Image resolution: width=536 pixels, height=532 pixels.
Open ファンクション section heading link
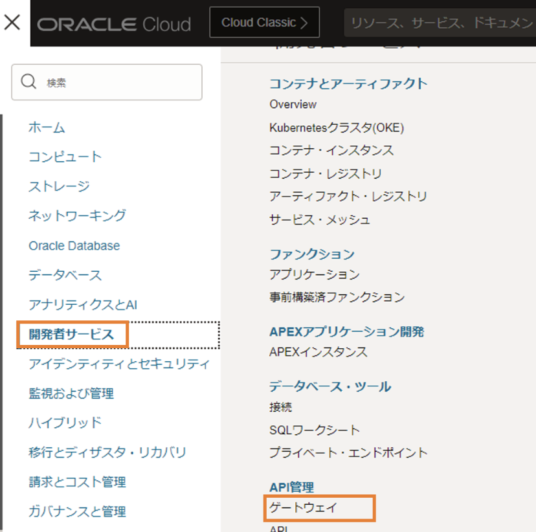point(312,254)
